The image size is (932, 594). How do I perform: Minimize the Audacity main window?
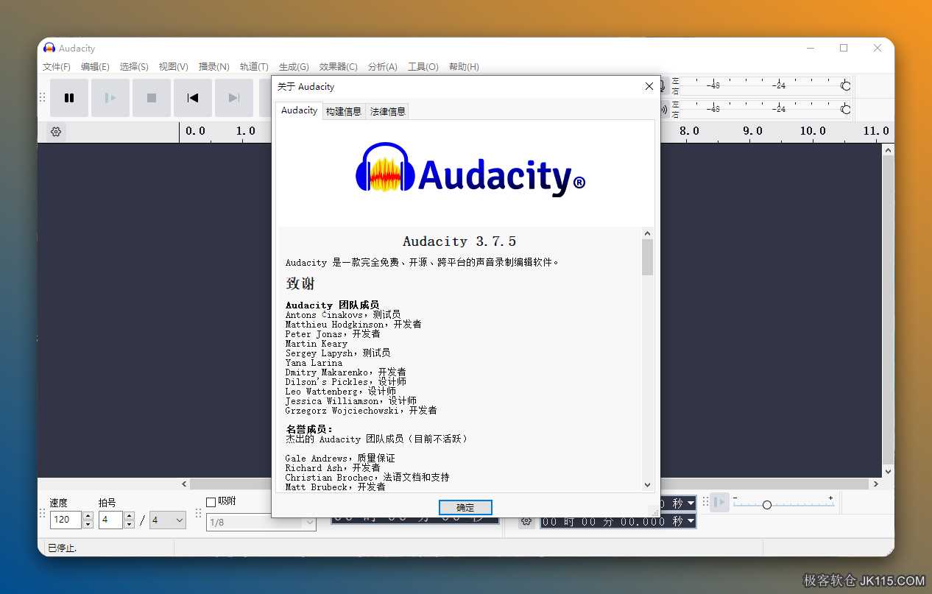tap(811, 48)
